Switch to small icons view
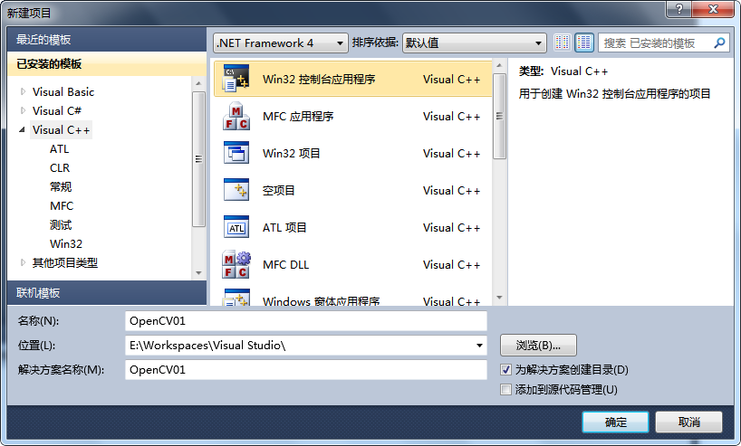The image size is (741, 446). point(562,43)
